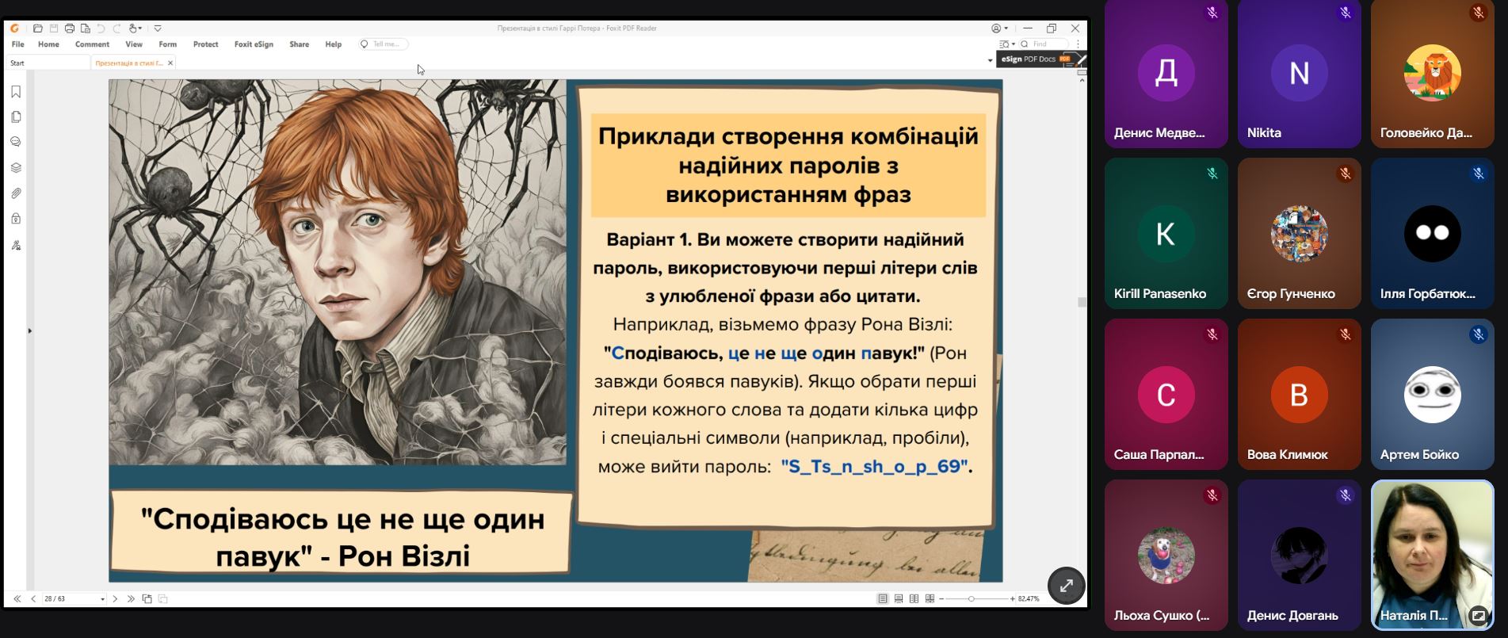Switch to facing pages view
The width and height of the screenshot is (1508, 638).
(x=914, y=599)
